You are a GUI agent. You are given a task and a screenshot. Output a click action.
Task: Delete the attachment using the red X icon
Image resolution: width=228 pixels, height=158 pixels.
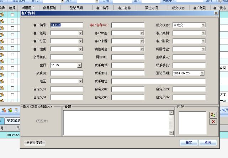coord(213,122)
